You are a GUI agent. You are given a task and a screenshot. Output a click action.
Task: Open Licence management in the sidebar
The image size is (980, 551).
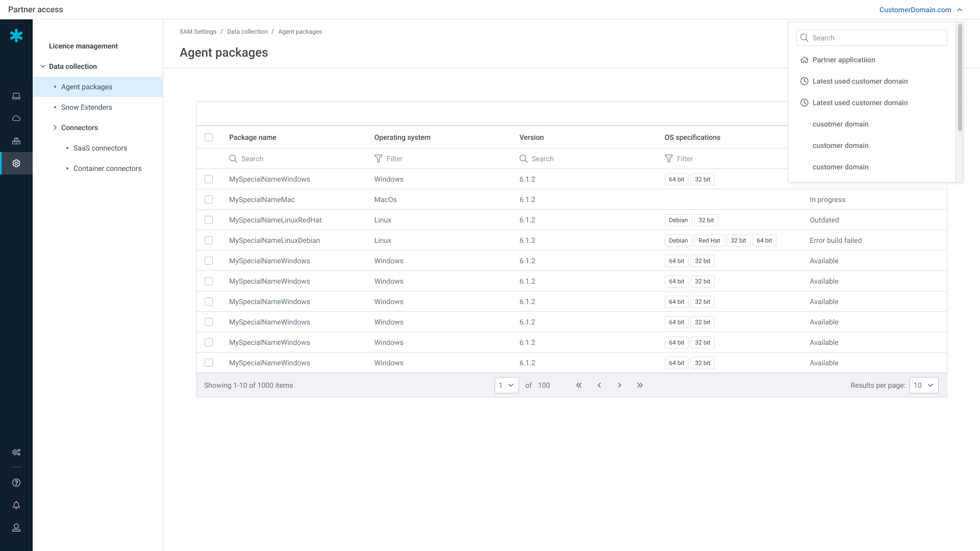[83, 46]
